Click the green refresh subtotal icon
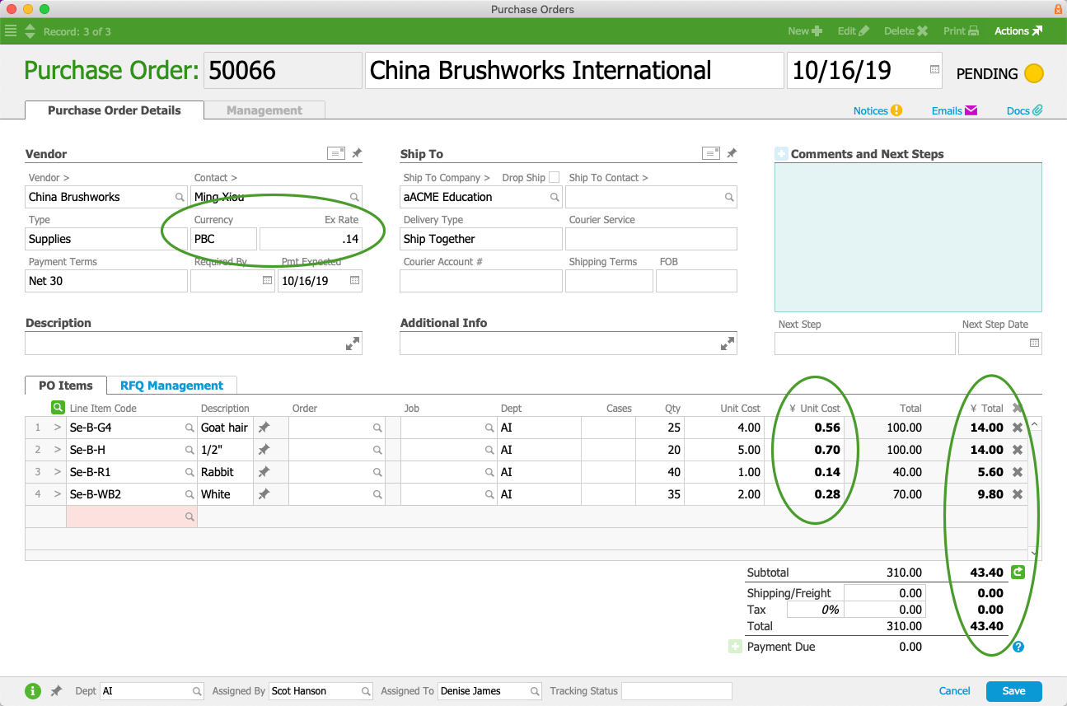This screenshot has width=1067, height=706. (x=1018, y=572)
